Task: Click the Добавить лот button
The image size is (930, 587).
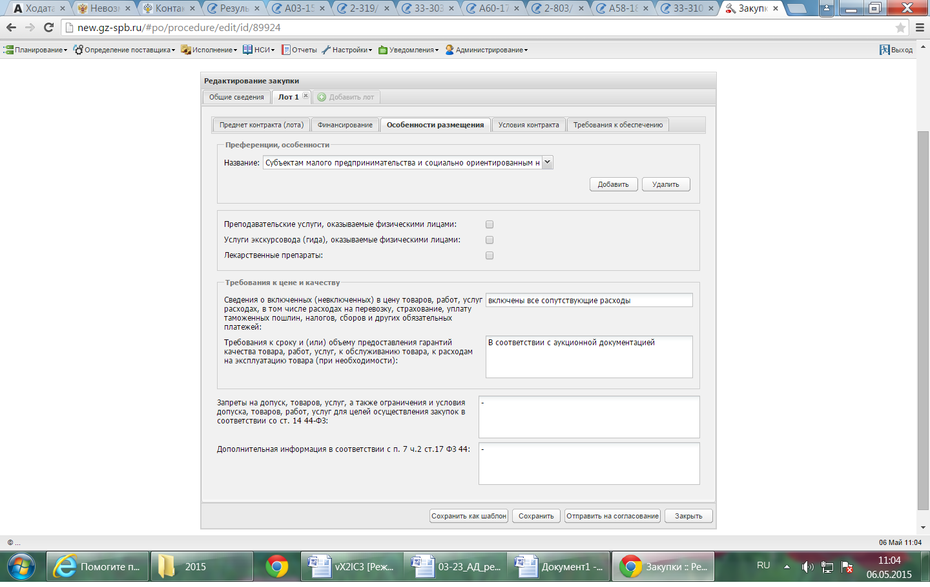Action: (346, 97)
